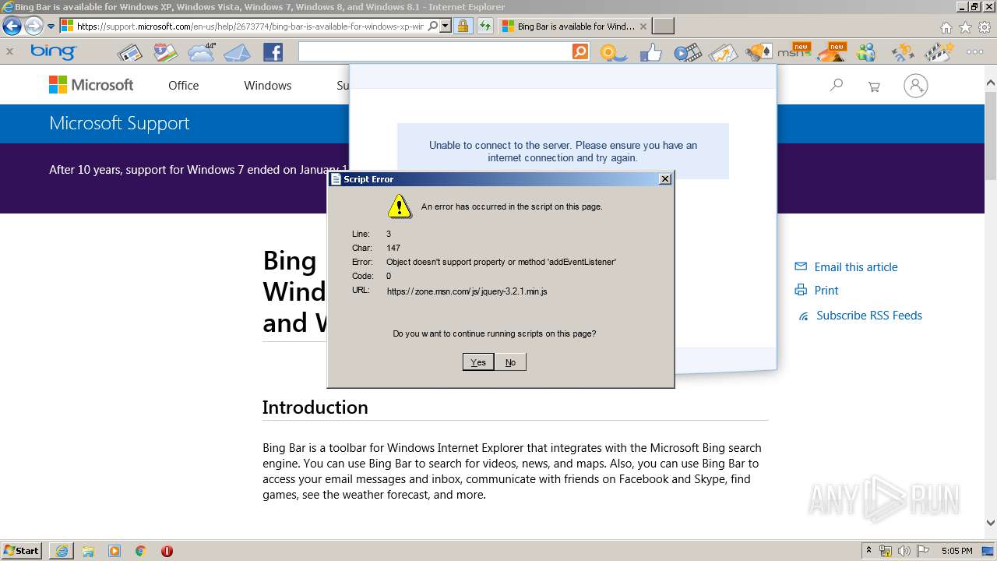Close the Script Error dialog
Viewport: 997px width, 561px height.
click(x=664, y=179)
